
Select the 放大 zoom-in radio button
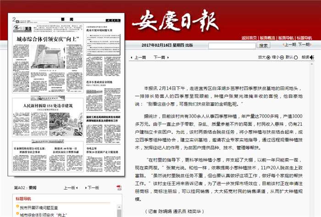click(268, 58)
